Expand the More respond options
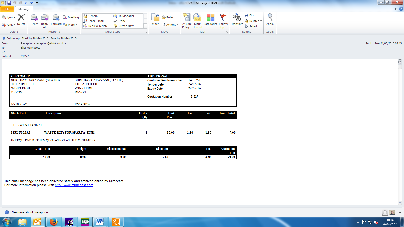This screenshot has height=227, width=404. [70, 25]
